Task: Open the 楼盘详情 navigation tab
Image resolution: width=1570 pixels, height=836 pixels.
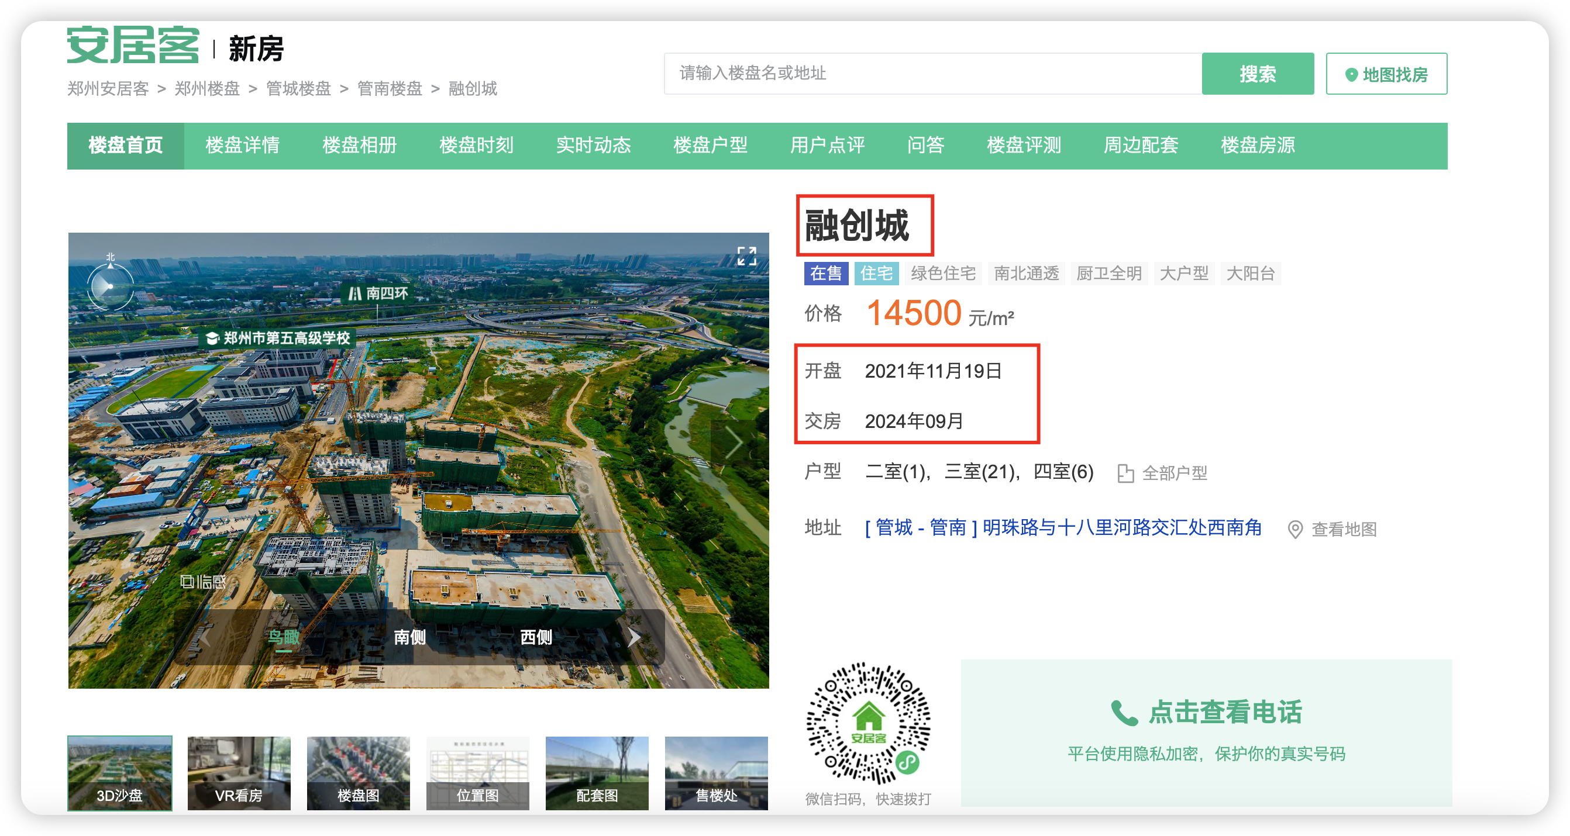Action: click(x=243, y=146)
